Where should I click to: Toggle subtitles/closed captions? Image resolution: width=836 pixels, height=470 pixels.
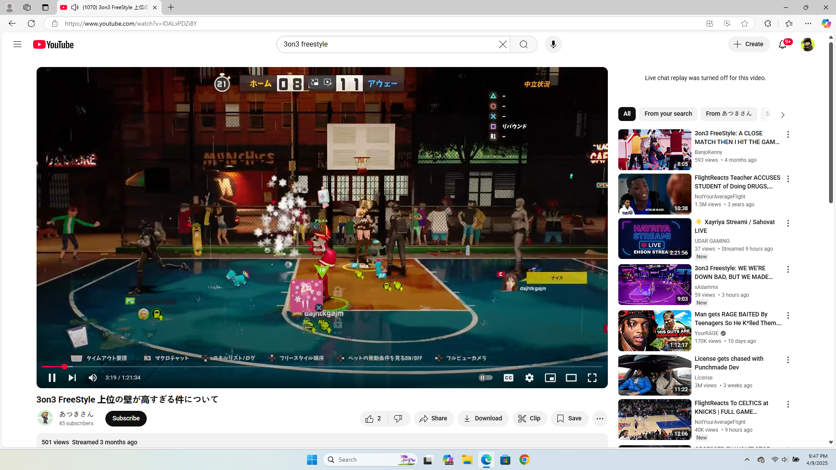(x=509, y=378)
